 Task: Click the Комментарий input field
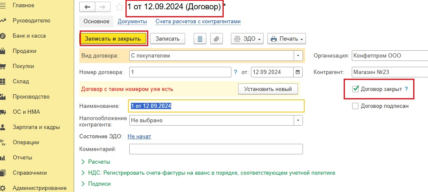click(x=216, y=149)
